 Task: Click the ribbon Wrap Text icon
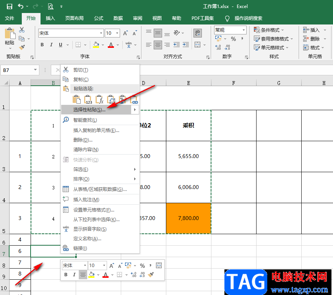coord(198,33)
